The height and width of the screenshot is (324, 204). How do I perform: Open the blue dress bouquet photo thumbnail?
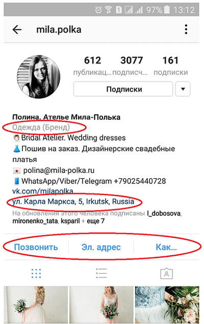pos(167,305)
